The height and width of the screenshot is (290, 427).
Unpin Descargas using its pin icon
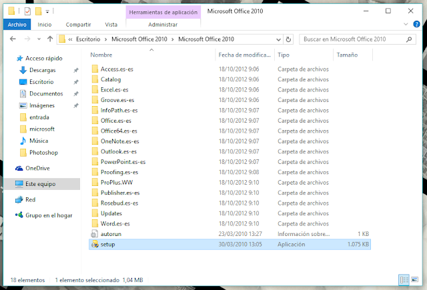coord(76,70)
